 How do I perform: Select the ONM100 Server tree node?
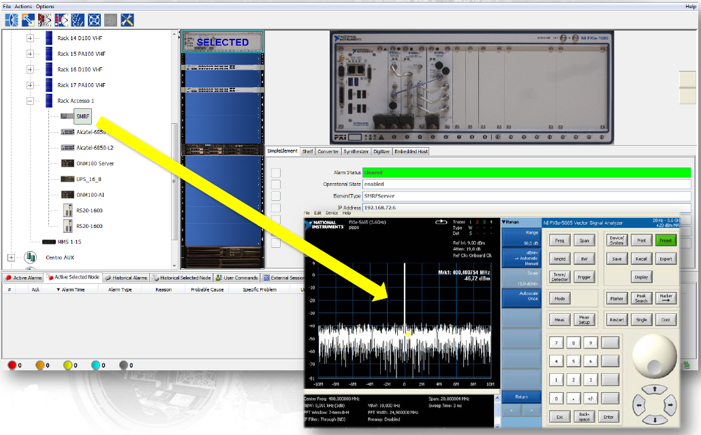click(95, 163)
